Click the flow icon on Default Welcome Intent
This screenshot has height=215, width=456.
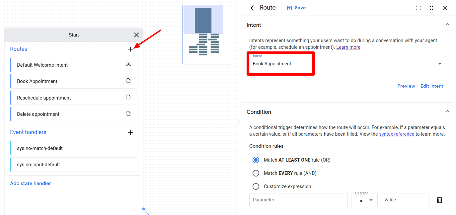[128, 64]
